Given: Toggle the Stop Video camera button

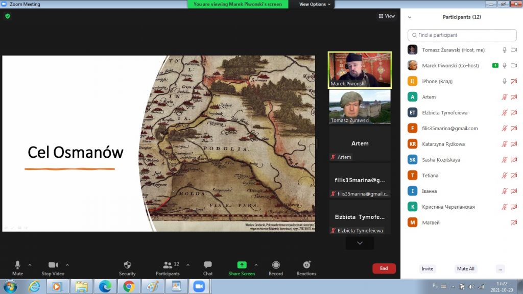Looking at the screenshot, I should pyautogui.click(x=53, y=265).
